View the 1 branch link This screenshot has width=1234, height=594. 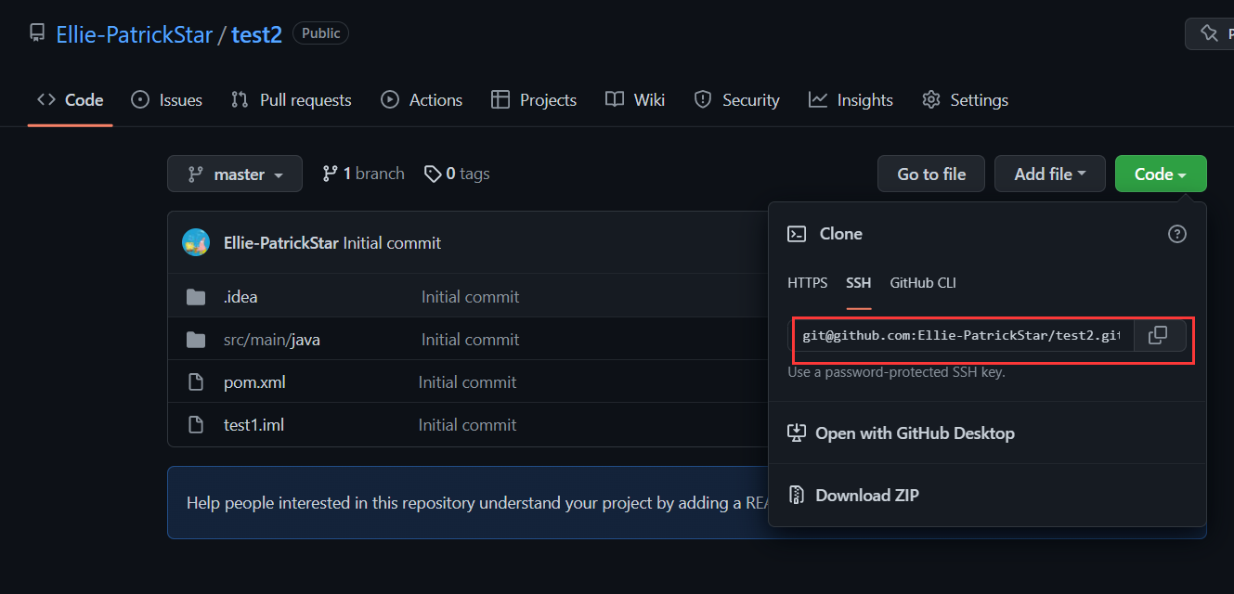point(363,174)
